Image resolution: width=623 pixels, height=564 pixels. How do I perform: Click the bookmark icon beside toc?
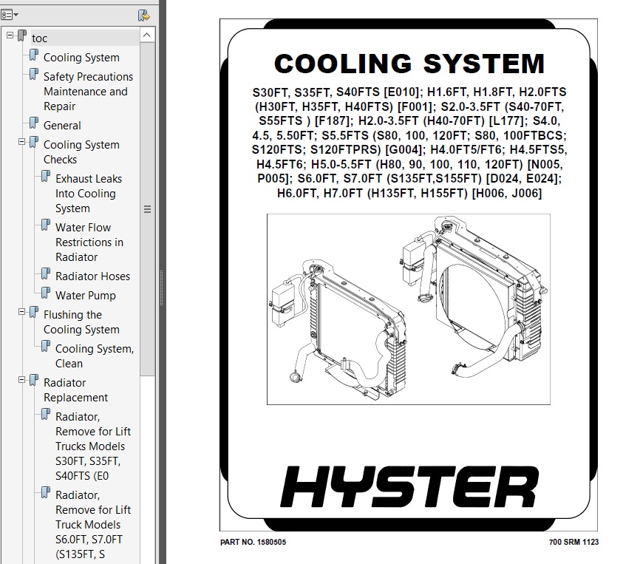click(x=22, y=35)
